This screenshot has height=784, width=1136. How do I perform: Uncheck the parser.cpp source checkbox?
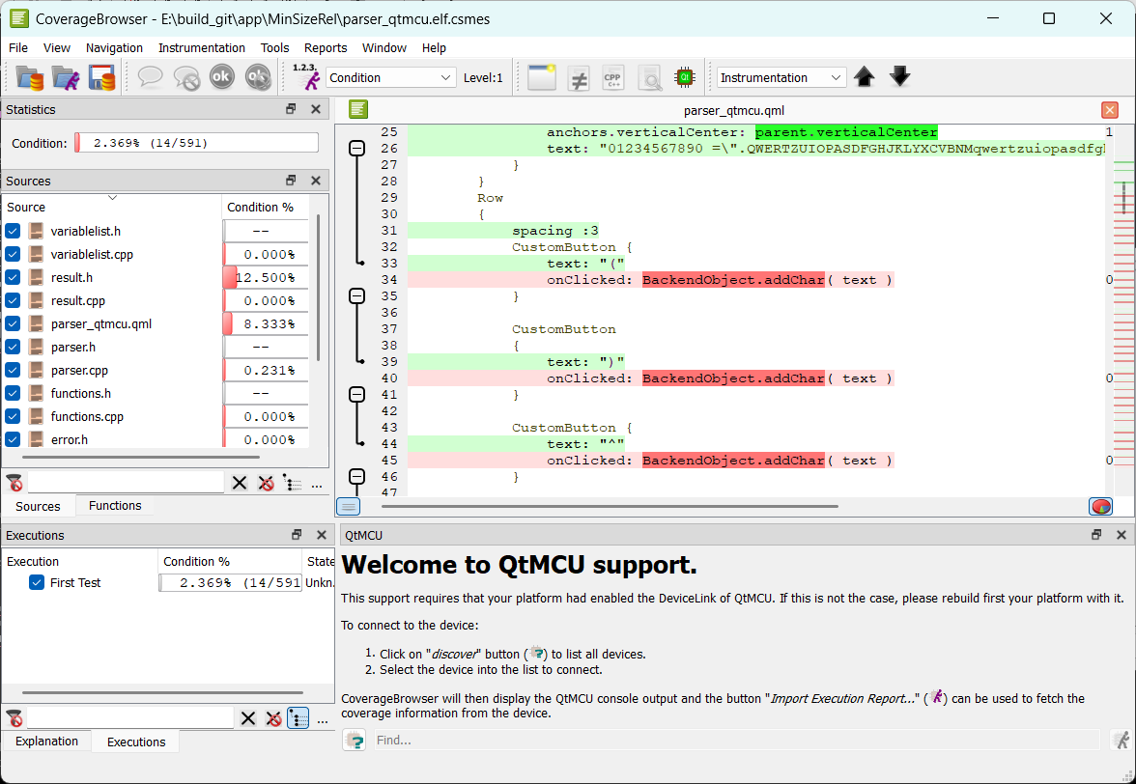point(13,370)
